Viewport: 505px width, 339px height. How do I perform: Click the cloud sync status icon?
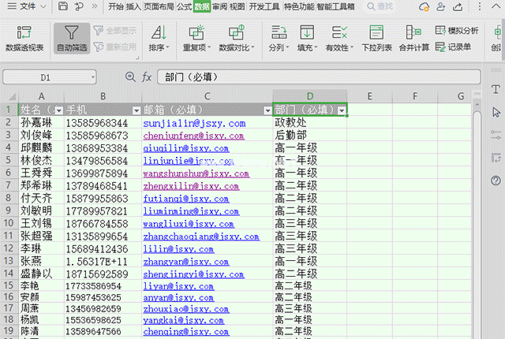pos(424,6)
